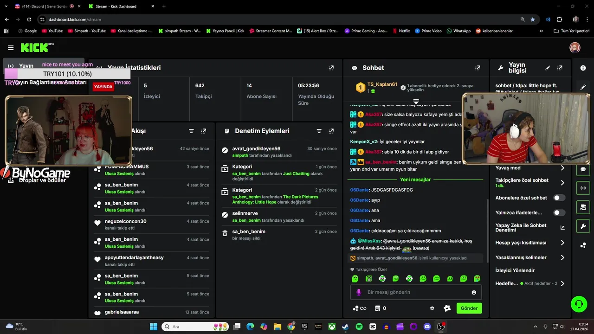The height and width of the screenshot is (334, 594).
Task: Pop out the Denetim Eylemleri panel
Action: [331, 131]
